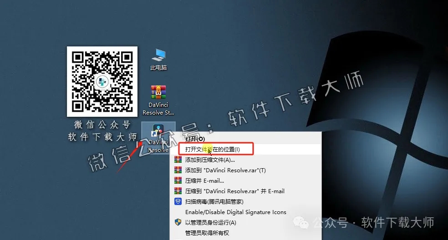
Task: Click WinRAR icon next to 添加到 "DaVinci Resolve.rar"(T)
Action: pyautogui.click(x=178, y=170)
